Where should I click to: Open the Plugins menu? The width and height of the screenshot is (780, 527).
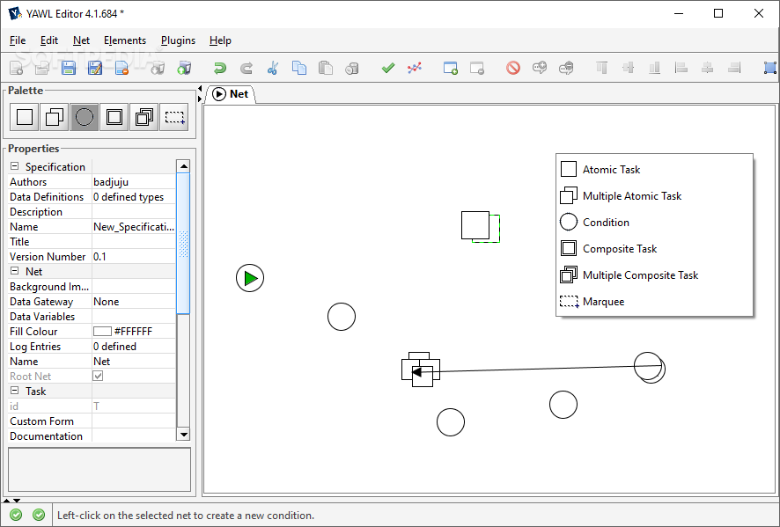coord(178,40)
